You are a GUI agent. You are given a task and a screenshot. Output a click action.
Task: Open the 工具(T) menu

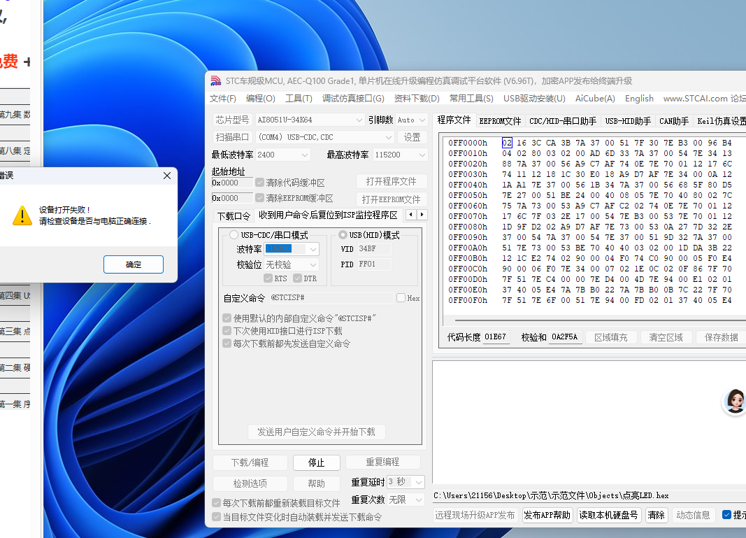point(299,98)
